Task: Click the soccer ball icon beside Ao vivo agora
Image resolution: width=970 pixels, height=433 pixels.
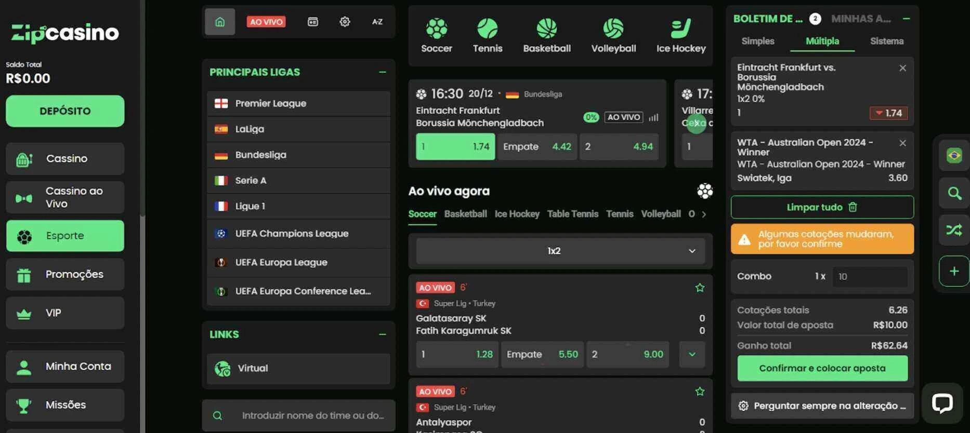Action: tap(705, 191)
